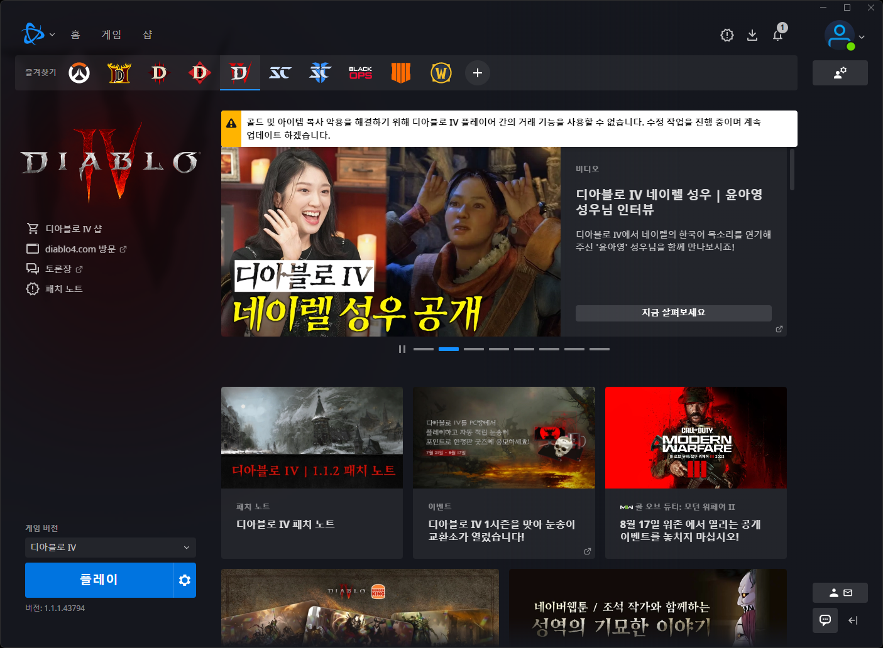The width and height of the screenshot is (883, 648).
Task: Open the 토론장 forum link
Action: click(x=55, y=269)
